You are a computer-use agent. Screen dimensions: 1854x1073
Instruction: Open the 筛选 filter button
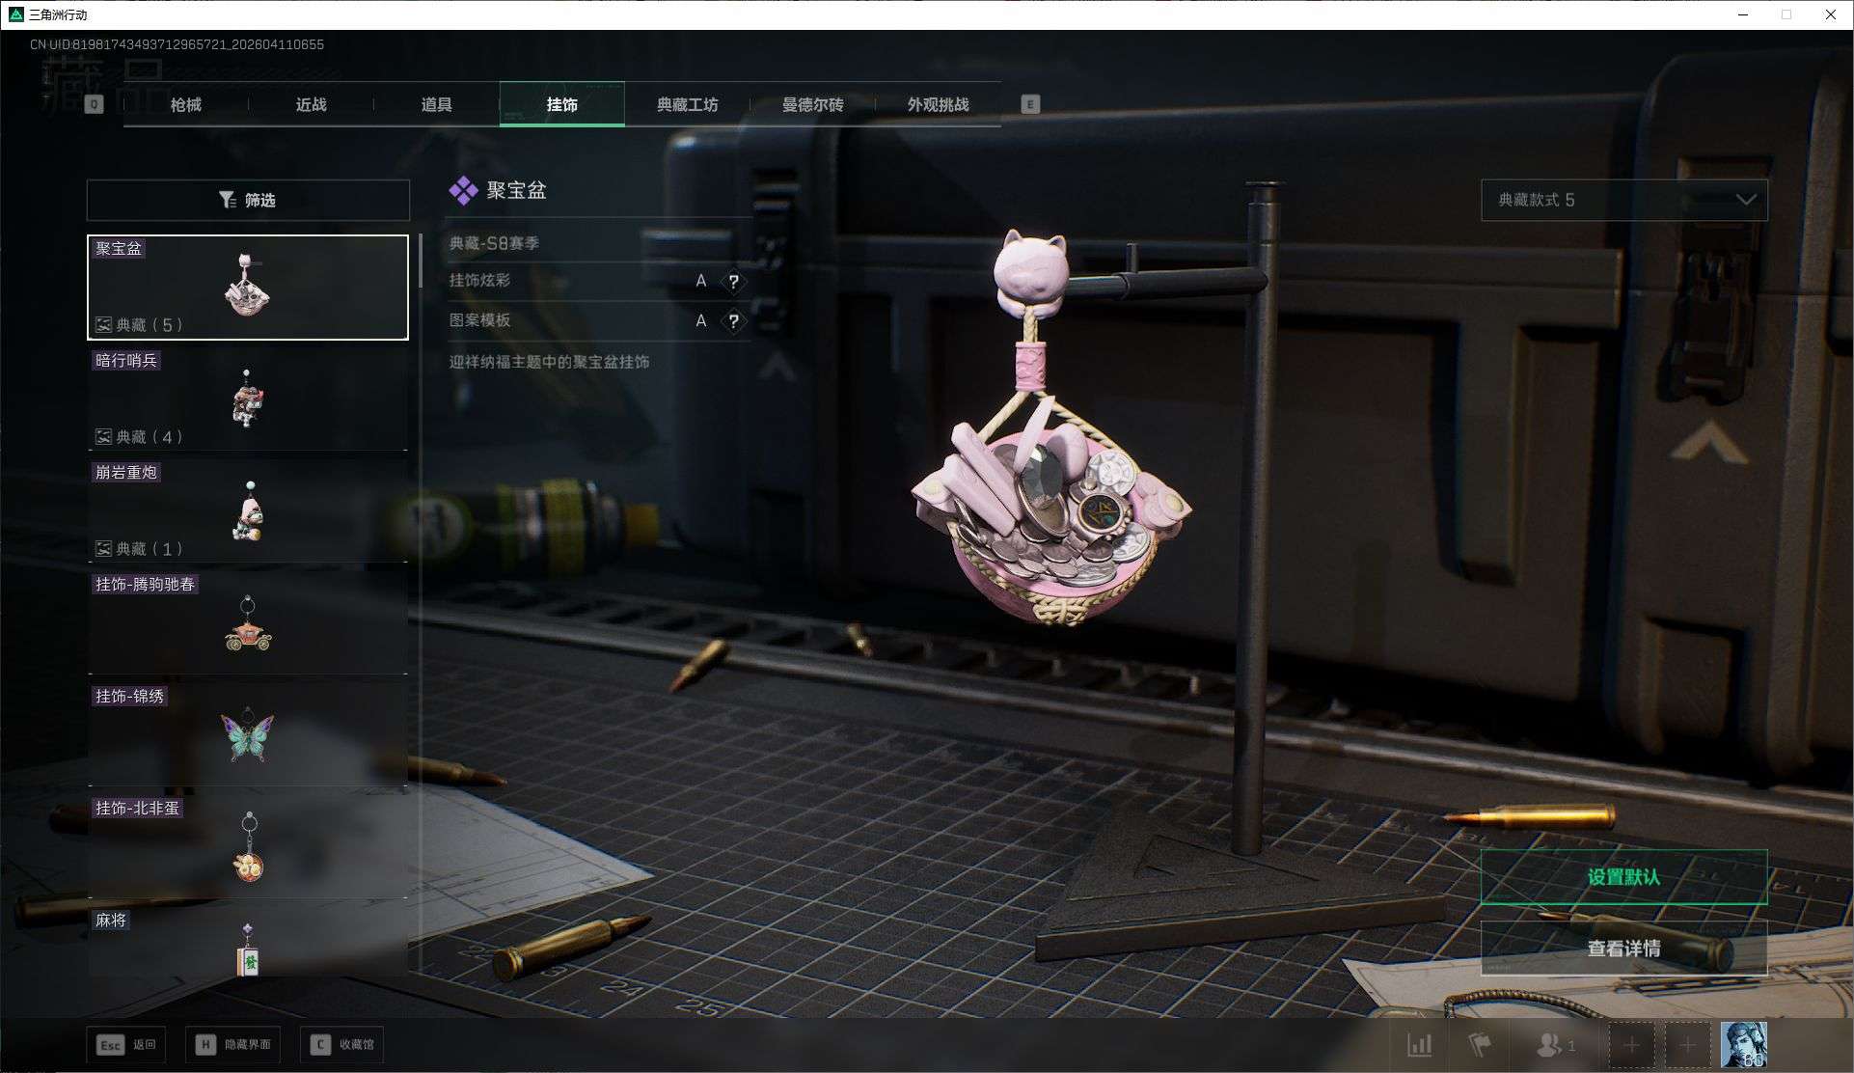[x=248, y=200]
